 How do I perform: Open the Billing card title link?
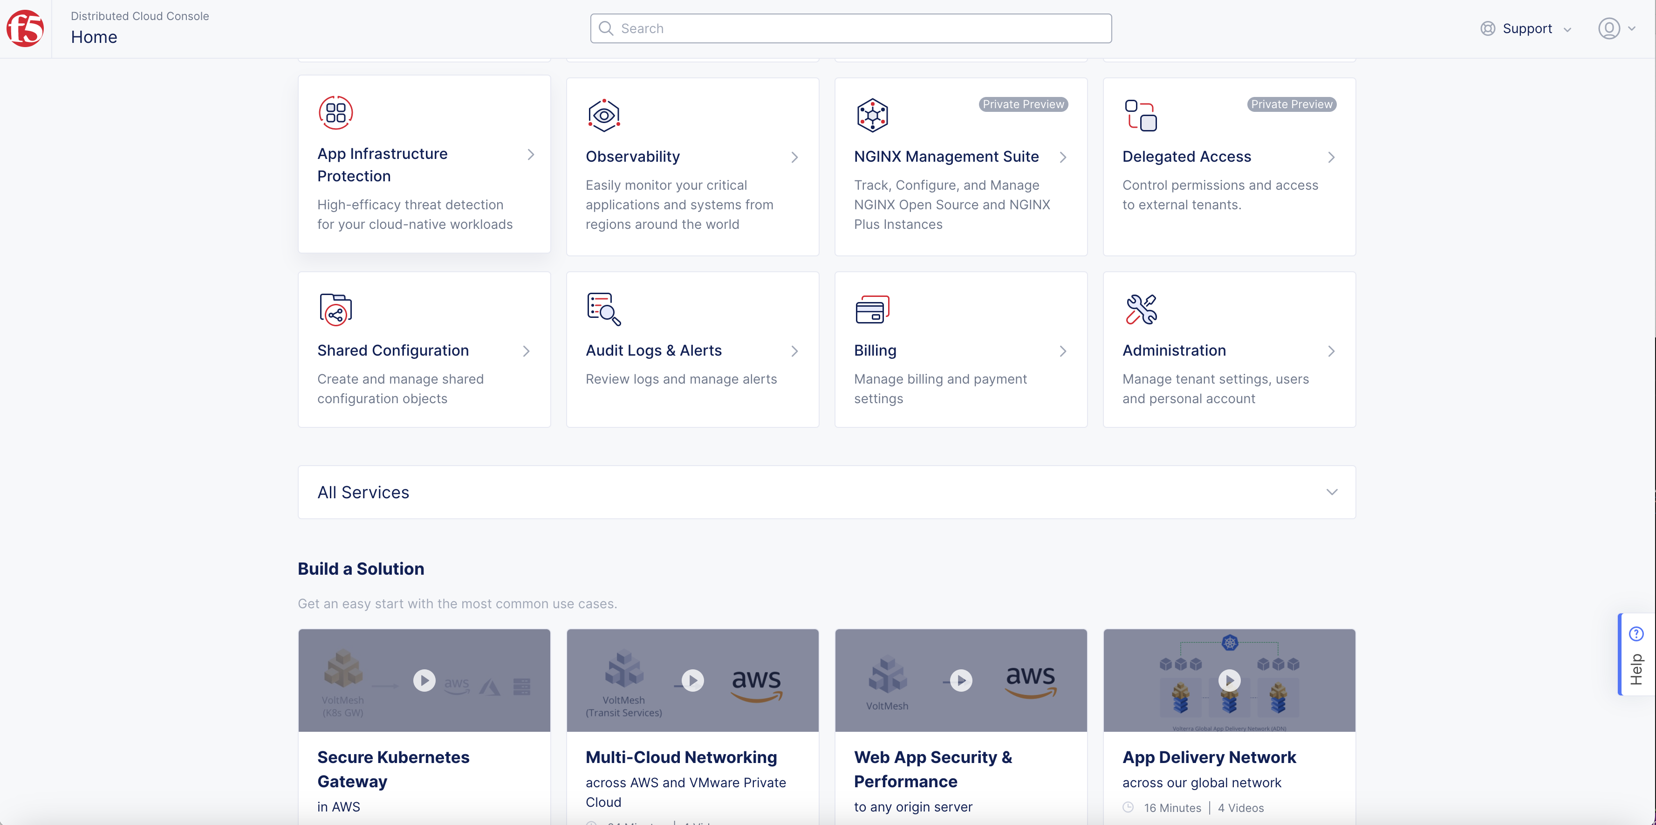click(875, 351)
